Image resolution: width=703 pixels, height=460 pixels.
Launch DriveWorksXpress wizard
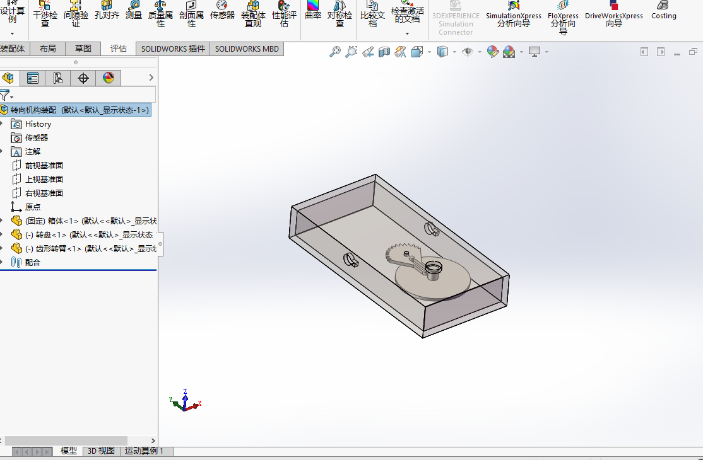[x=614, y=14]
